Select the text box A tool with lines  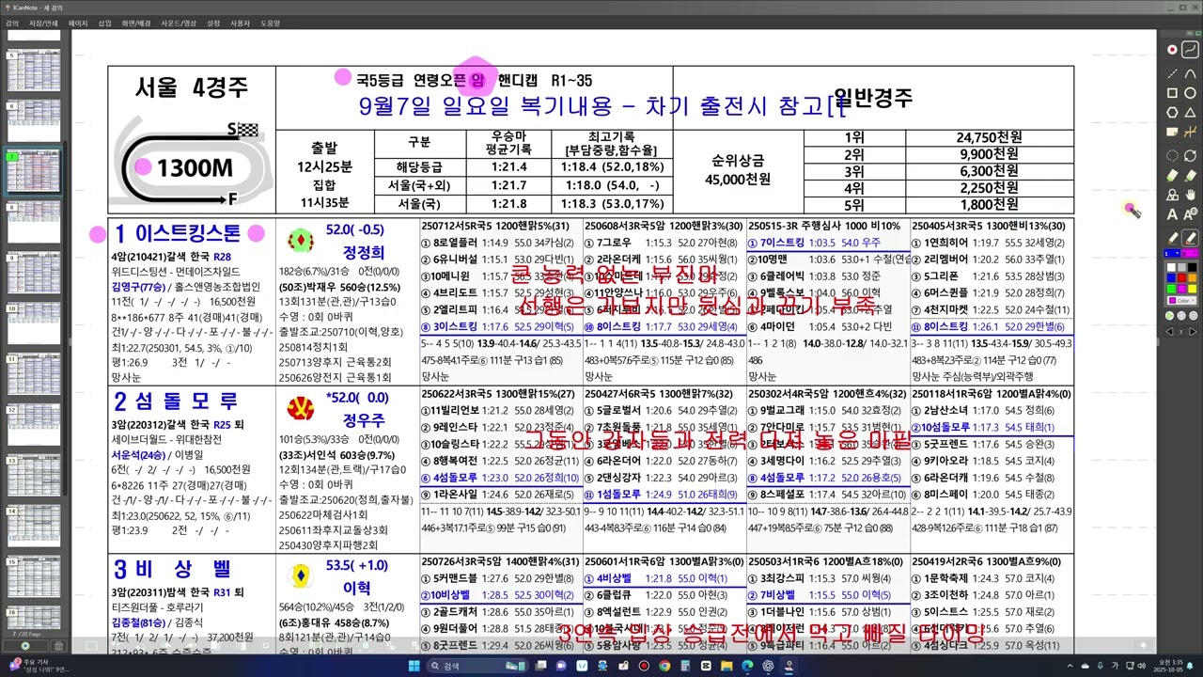pyautogui.click(x=1190, y=213)
